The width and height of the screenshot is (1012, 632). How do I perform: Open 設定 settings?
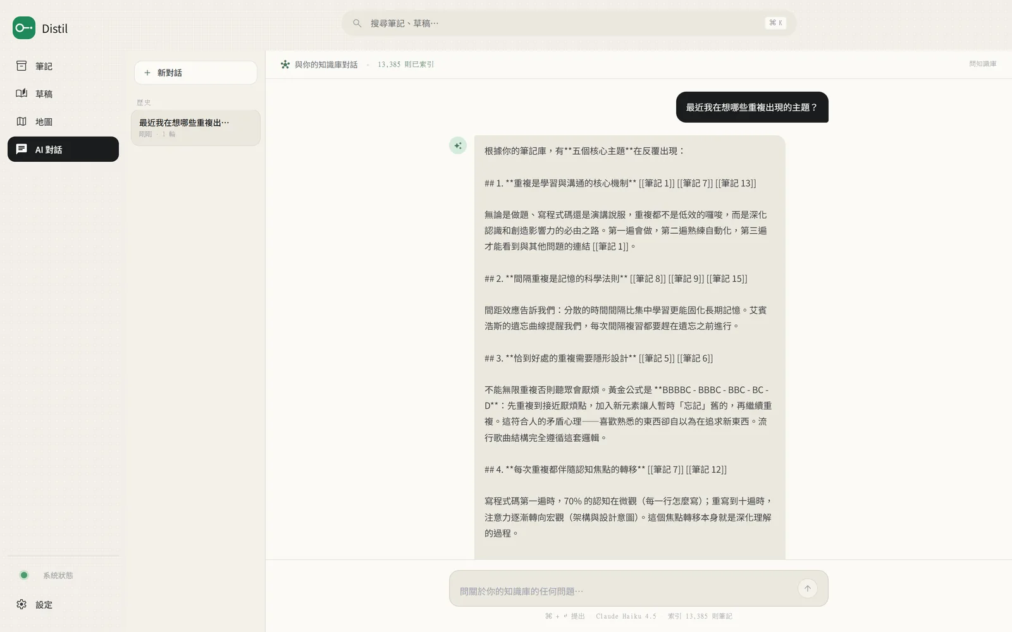63,604
